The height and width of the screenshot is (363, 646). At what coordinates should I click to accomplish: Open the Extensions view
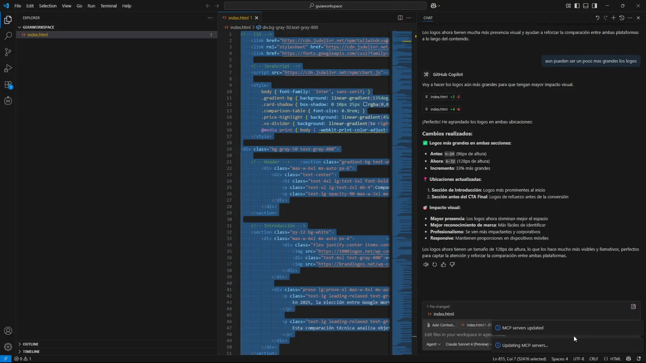click(x=8, y=85)
